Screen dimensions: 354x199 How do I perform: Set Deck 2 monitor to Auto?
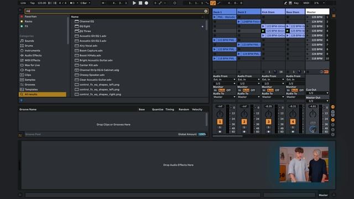pos(246,90)
